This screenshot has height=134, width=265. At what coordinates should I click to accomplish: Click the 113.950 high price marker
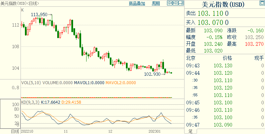pyautogui.click(x=39, y=15)
